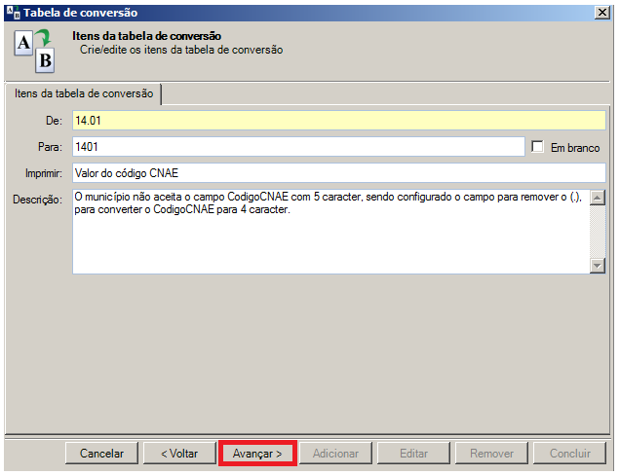Click the Descrição scrollbar up arrow
The height and width of the screenshot is (475, 620).
click(x=597, y=198)
